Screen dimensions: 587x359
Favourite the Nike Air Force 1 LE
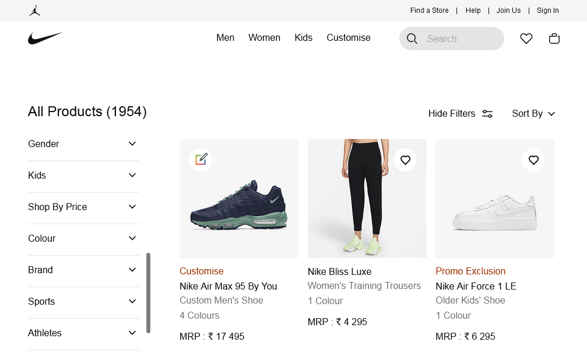(533, 160)
